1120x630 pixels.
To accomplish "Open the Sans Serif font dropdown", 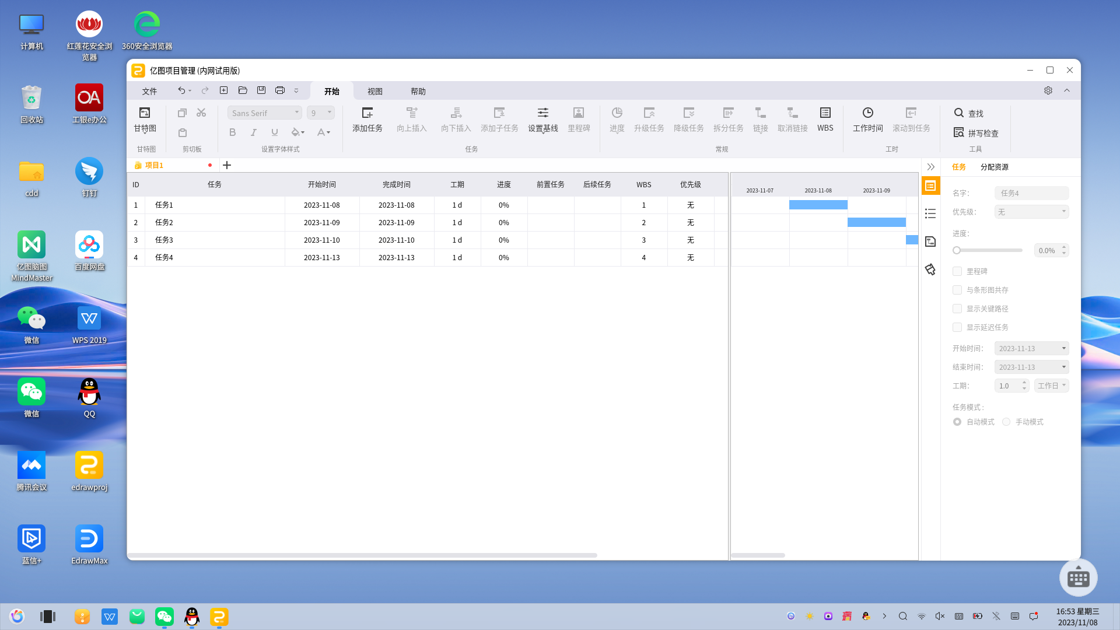I will click(264, 113).
